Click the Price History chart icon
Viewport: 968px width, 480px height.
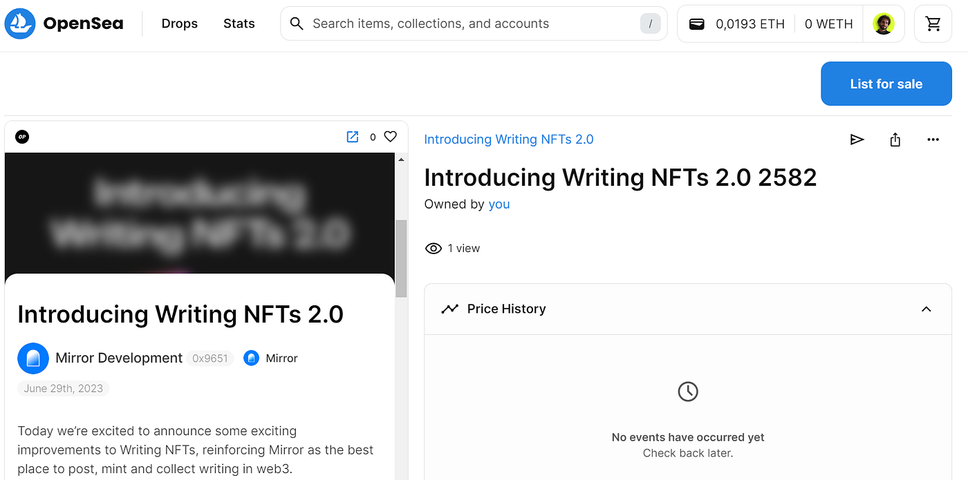coord(450,309)
